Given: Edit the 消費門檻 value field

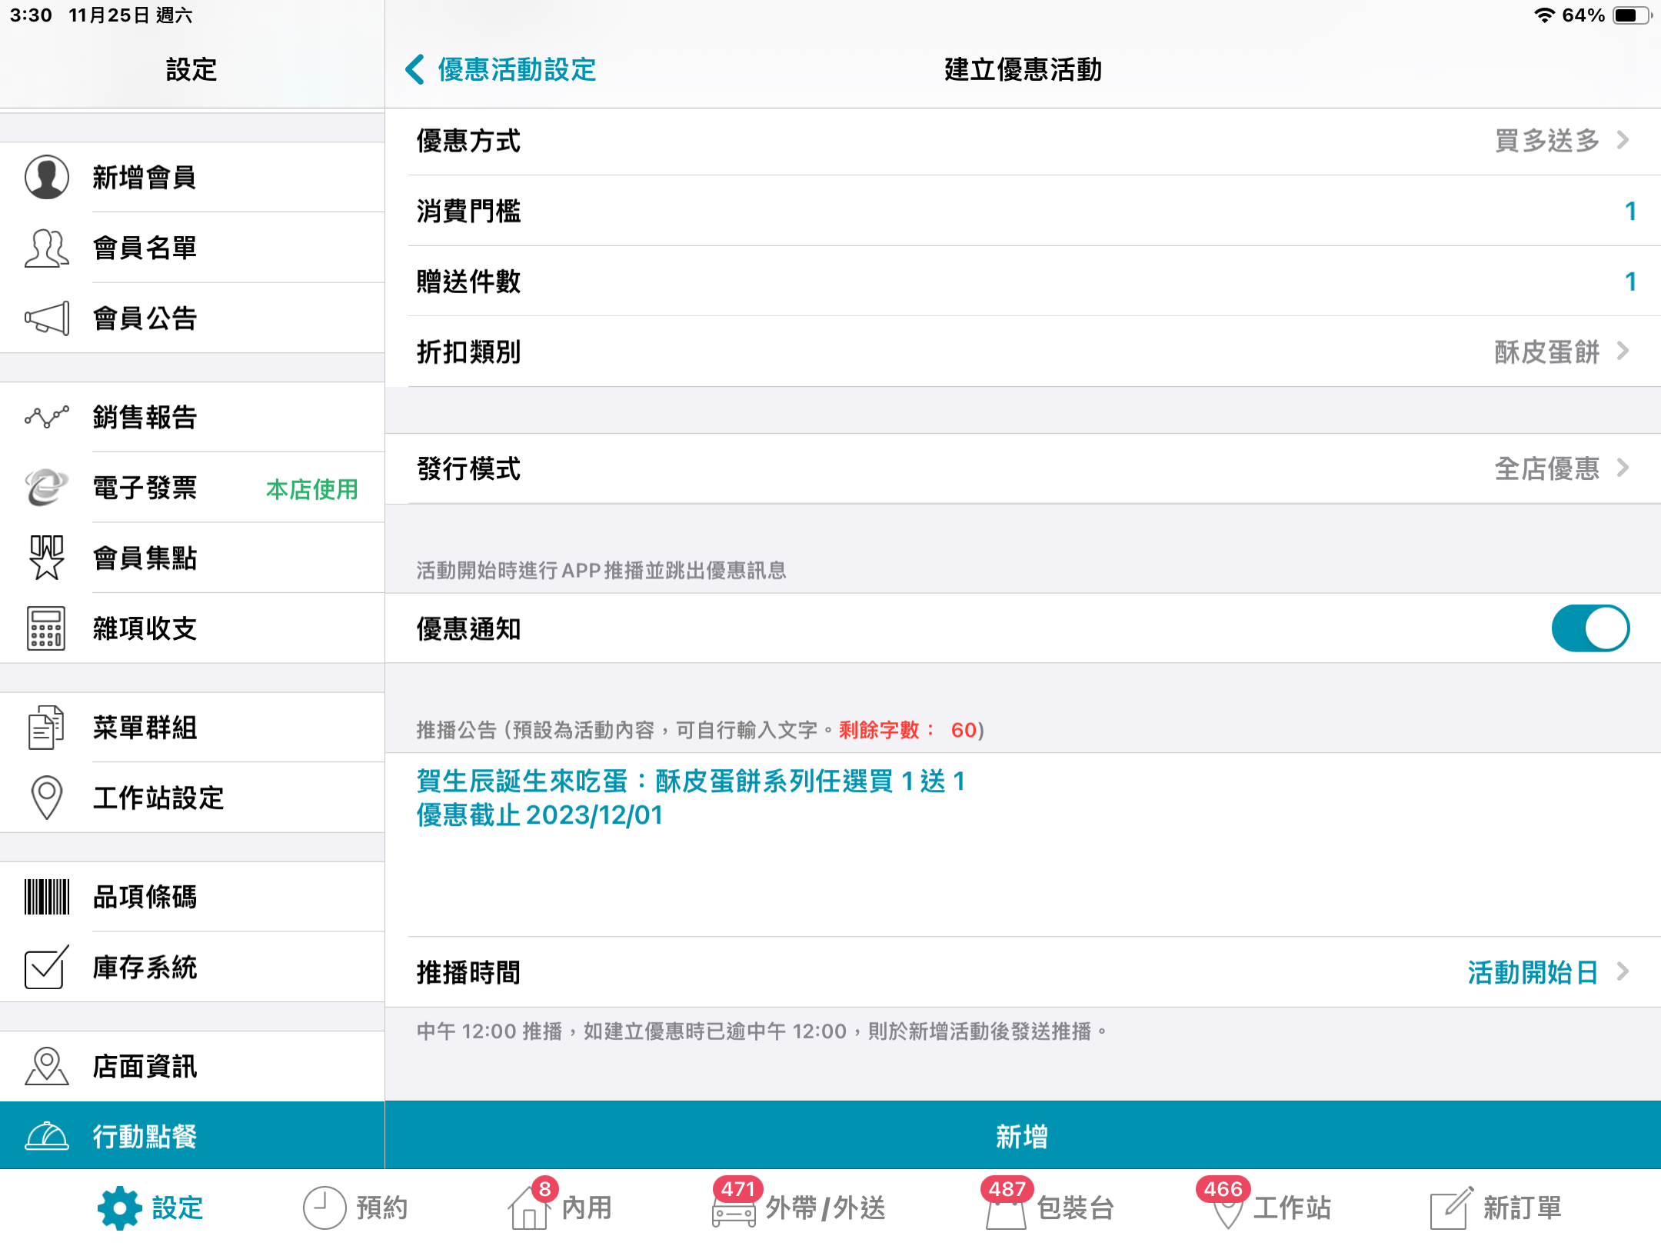Looking at the screenshot, I should tap(1023, 211).
